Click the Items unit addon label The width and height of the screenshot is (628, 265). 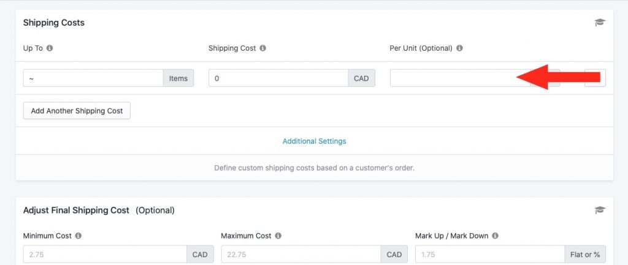178,78
